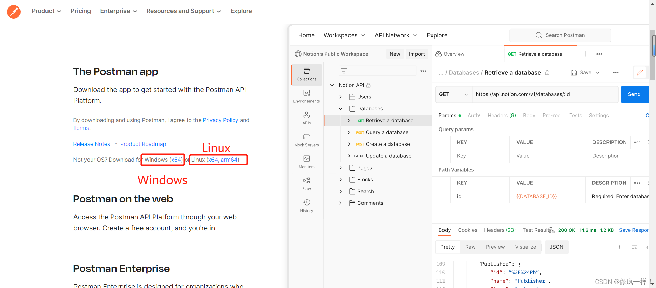The width and height of the screenshot is (656, 288).
Task: Open the Release Notes link
Action: (x=92, y=144)
